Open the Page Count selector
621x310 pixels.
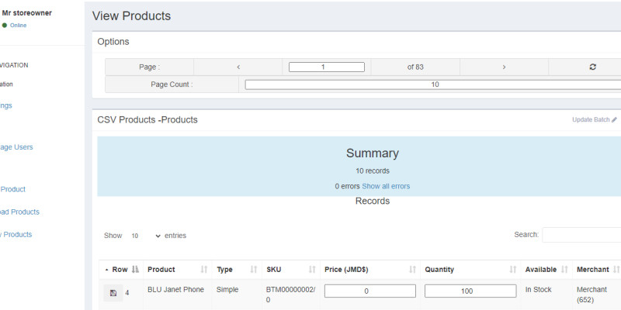click(x=433, y=84)
